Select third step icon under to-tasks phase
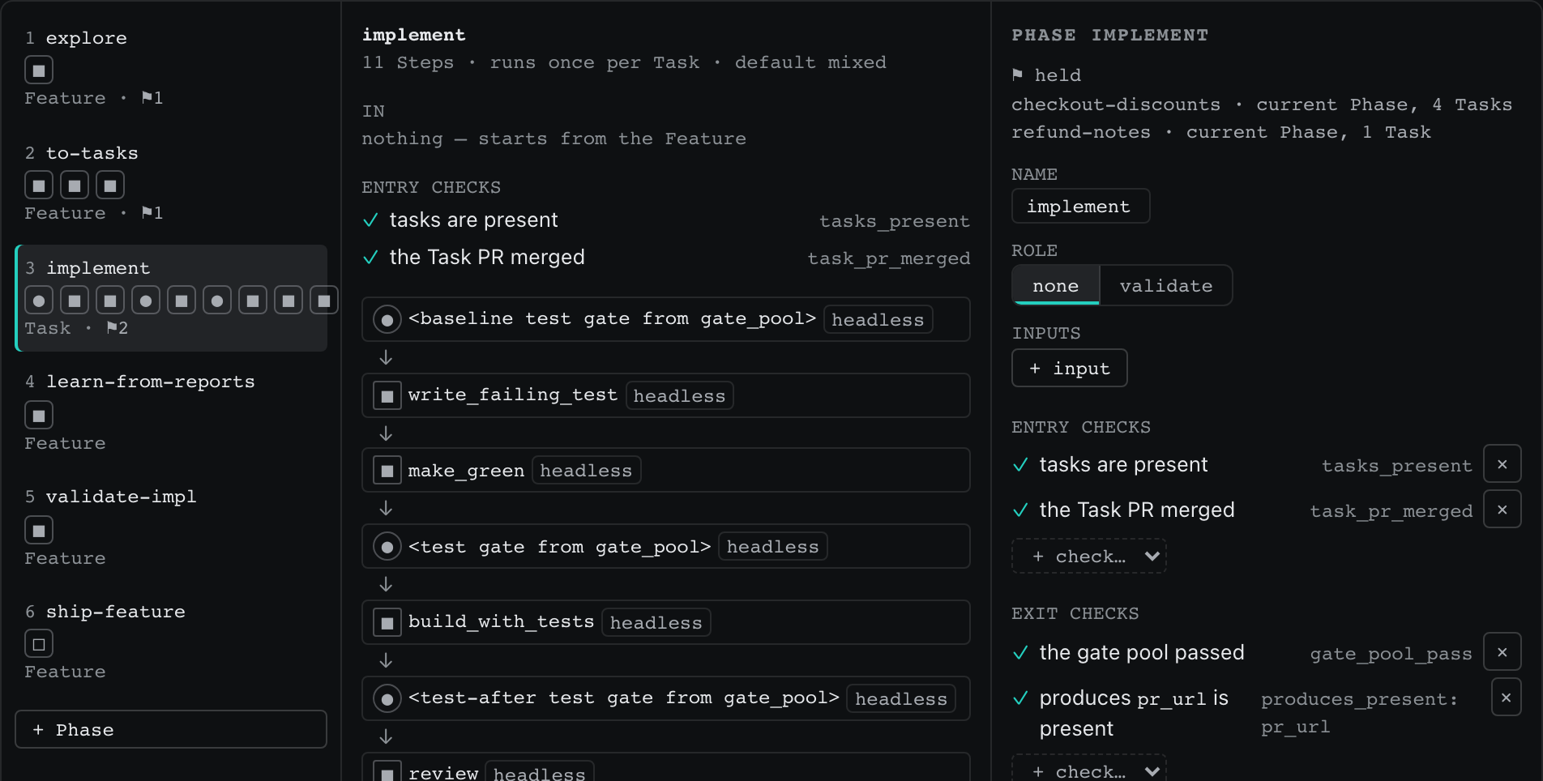Image resolution: width=1543 pixels, height=781 pixels. tap(110, 186)
